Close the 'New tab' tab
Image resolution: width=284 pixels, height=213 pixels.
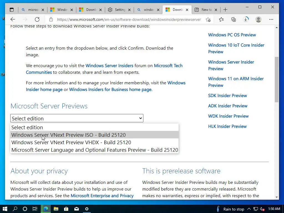pyautogui.click(x=216, y=10)
